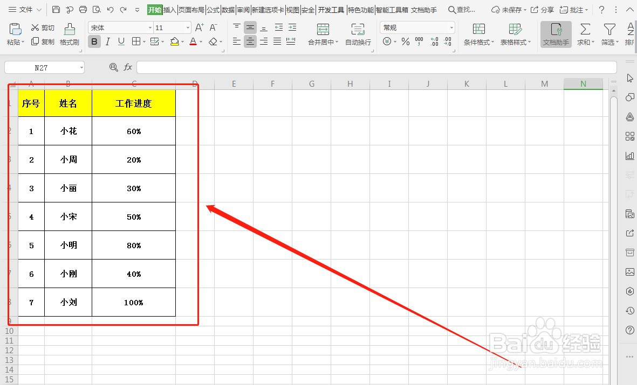The height and width of the screenshot is (385, 637).
Task: Open Table Style (表格样式) dropdown
Action: coord(516,34)
